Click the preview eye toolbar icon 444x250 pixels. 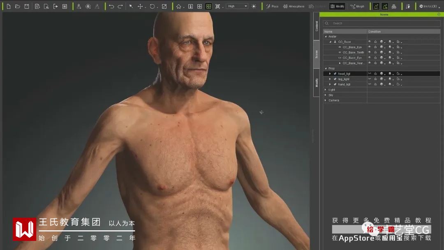click(65, 6)
